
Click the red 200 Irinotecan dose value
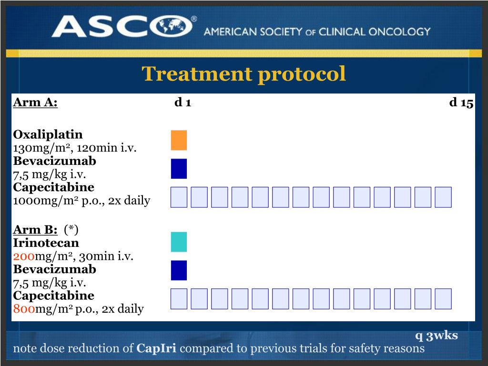[x=24, y=256]
